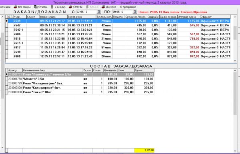Viewport: 240px width, 154px height.
Task: Sort by Время начала column header
Action: pyautogui.click(x=54, y=17)
